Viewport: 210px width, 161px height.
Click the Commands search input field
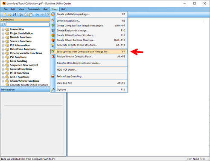click(28, 24)
